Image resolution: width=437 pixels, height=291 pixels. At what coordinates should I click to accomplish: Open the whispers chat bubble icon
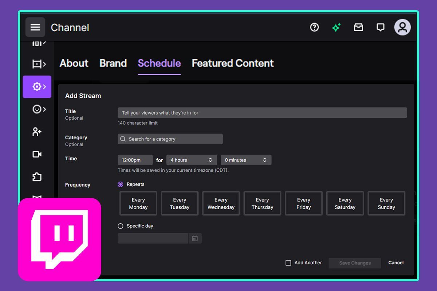coord(381,28)
